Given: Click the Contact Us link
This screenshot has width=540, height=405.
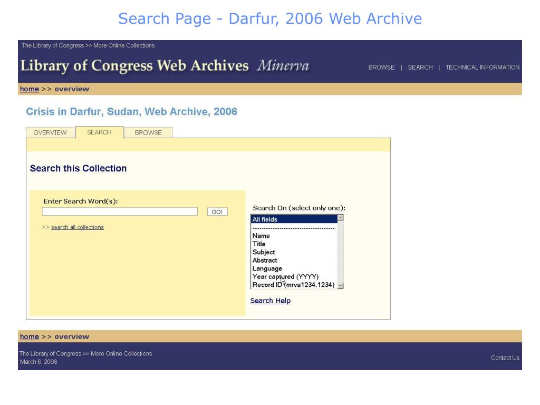Looking at the screenshot, I should [505, 358].
